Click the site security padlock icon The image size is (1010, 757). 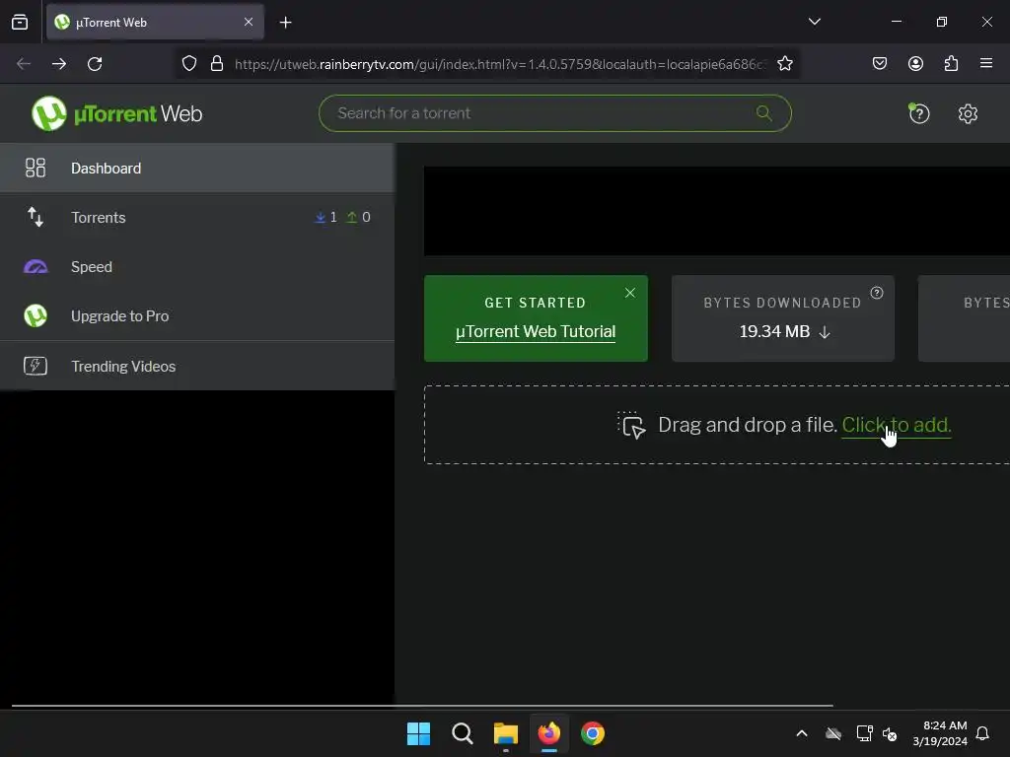coord(217,64)
